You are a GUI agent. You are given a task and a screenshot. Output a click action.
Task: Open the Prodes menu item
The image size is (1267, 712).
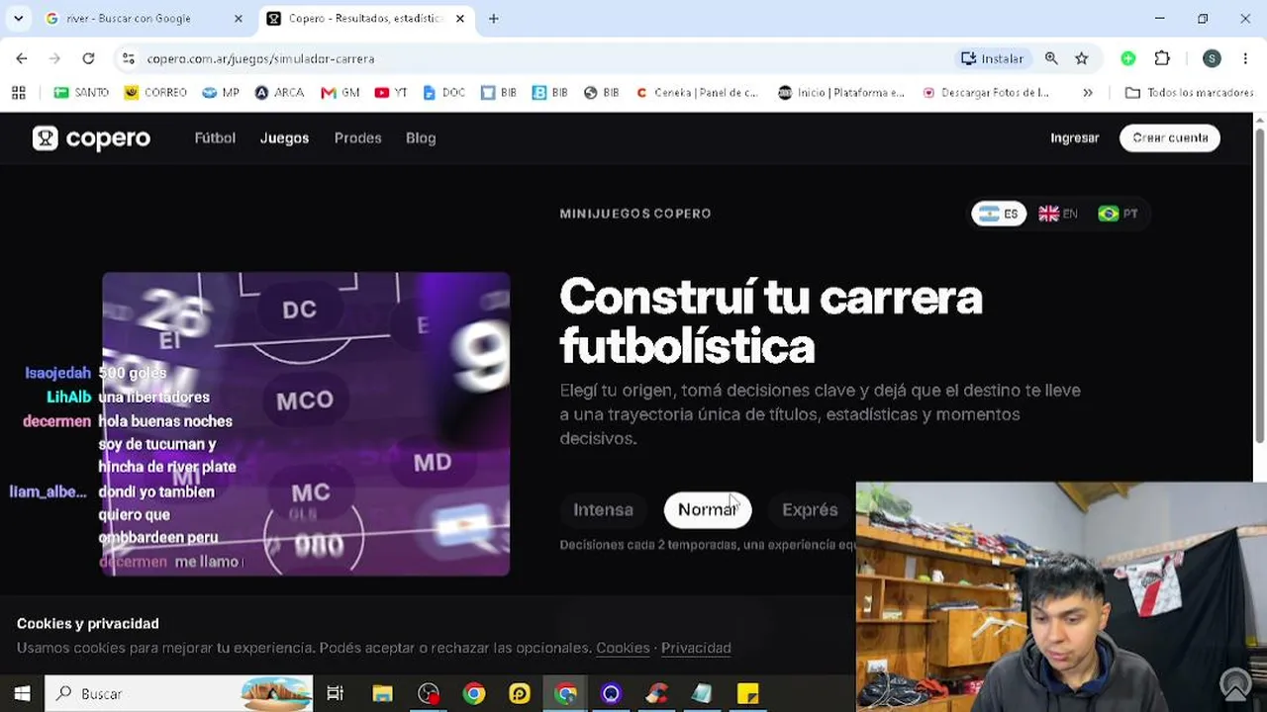(357, 138)
